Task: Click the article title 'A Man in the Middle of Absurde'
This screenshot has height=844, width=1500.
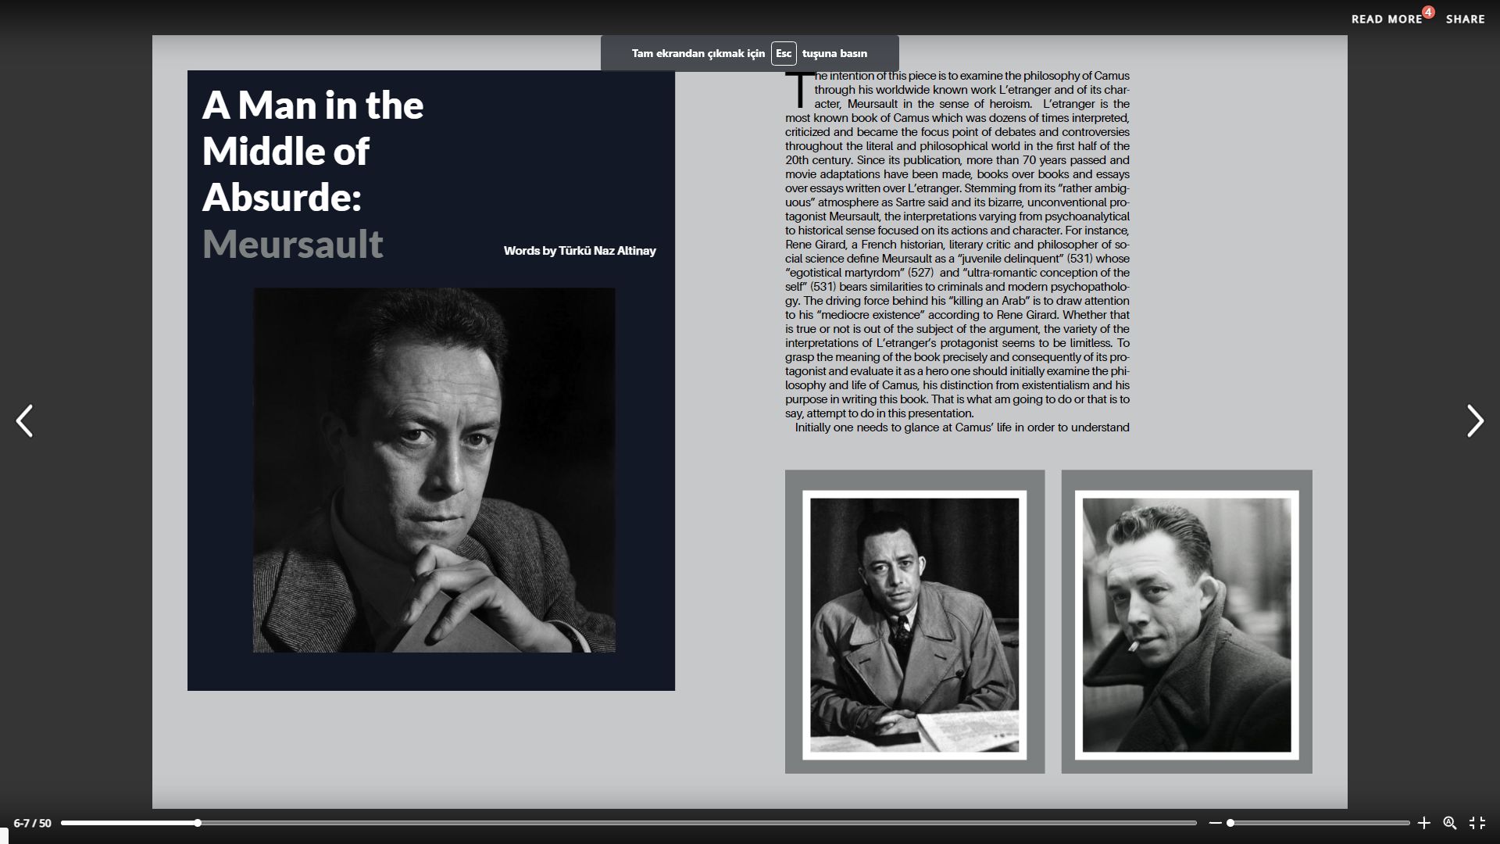Action: (x=312, y=151)
